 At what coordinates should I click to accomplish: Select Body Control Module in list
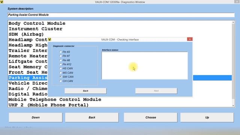coord(37,23)
